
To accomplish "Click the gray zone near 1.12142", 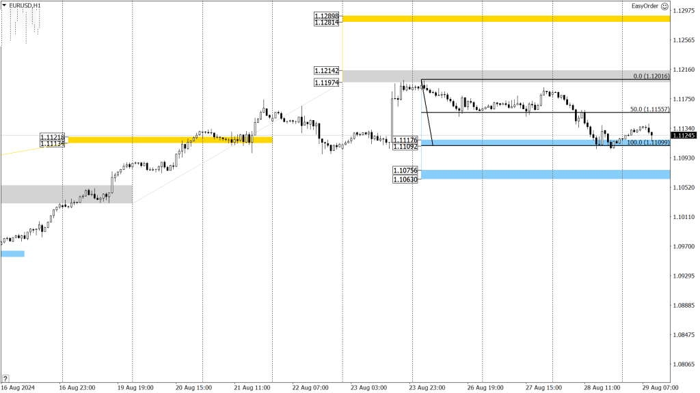I will pyautogui.click(x=507, y=76).
